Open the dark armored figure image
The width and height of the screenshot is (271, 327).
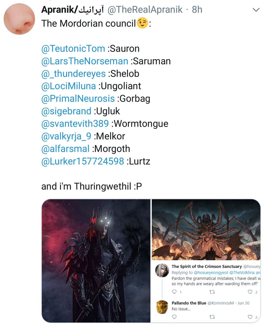coord(96,261)
